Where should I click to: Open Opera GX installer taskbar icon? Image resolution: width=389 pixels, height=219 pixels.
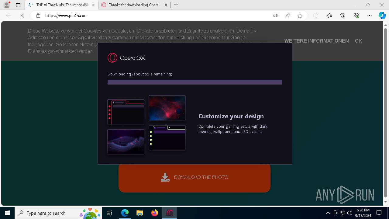[x=169, y=213]
